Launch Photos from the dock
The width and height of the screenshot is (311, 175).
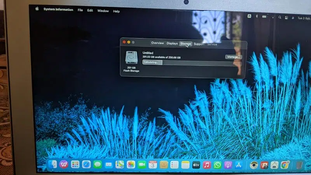(131, 164)
